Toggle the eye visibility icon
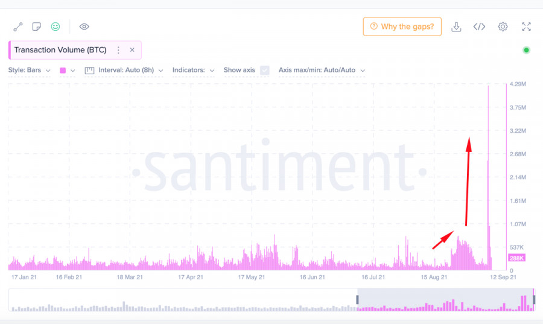 coord(84,27)
